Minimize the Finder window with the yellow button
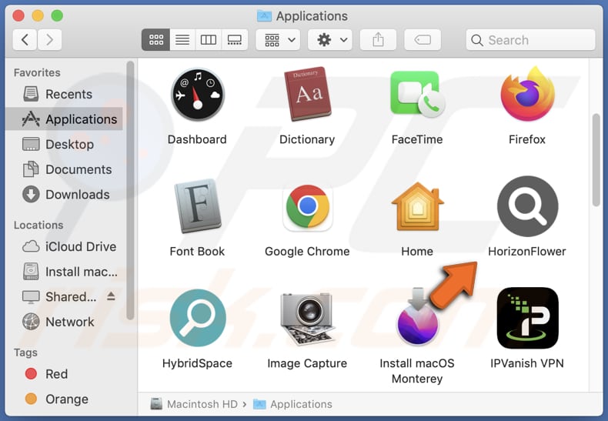Screen dimensions: 608x421 coord(38,16)
